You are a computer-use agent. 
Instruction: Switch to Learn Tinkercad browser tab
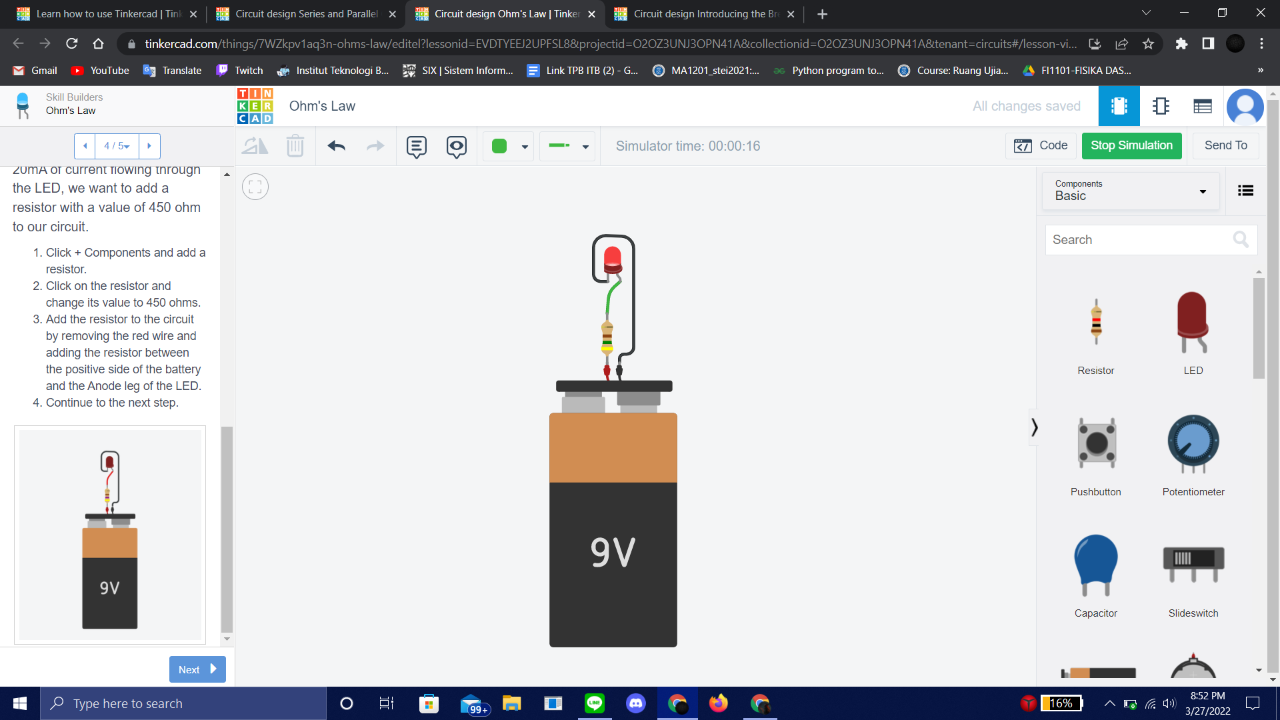[108, 14]
